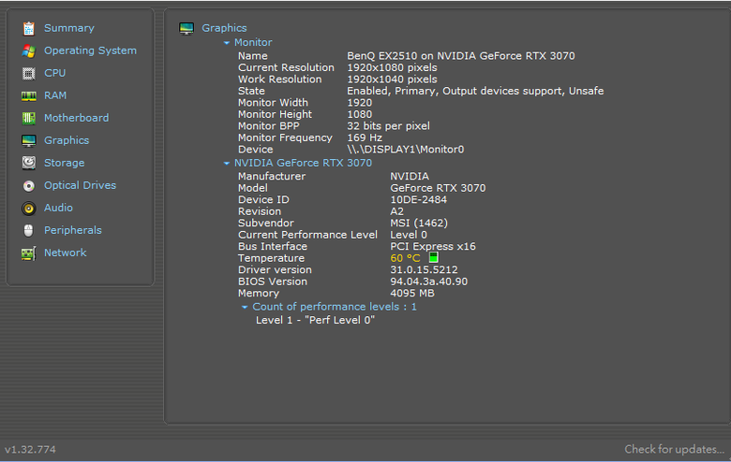This screenshot has width=731, height=462.
Task: Click the Manufacturer NVIDIA value
Action: [x=410, y=177]
